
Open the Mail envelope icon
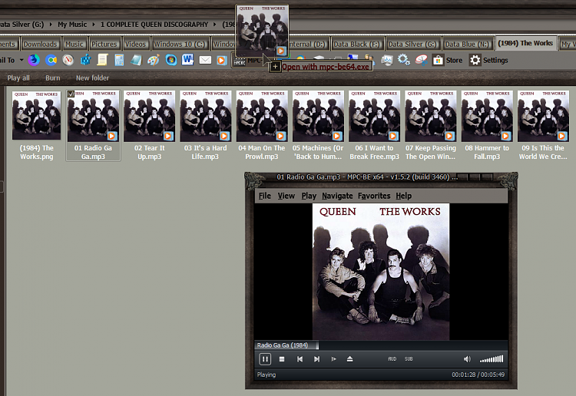pos(205,60)
